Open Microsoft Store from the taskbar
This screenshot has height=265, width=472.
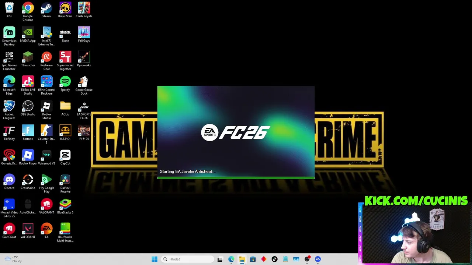coord(253,259)
